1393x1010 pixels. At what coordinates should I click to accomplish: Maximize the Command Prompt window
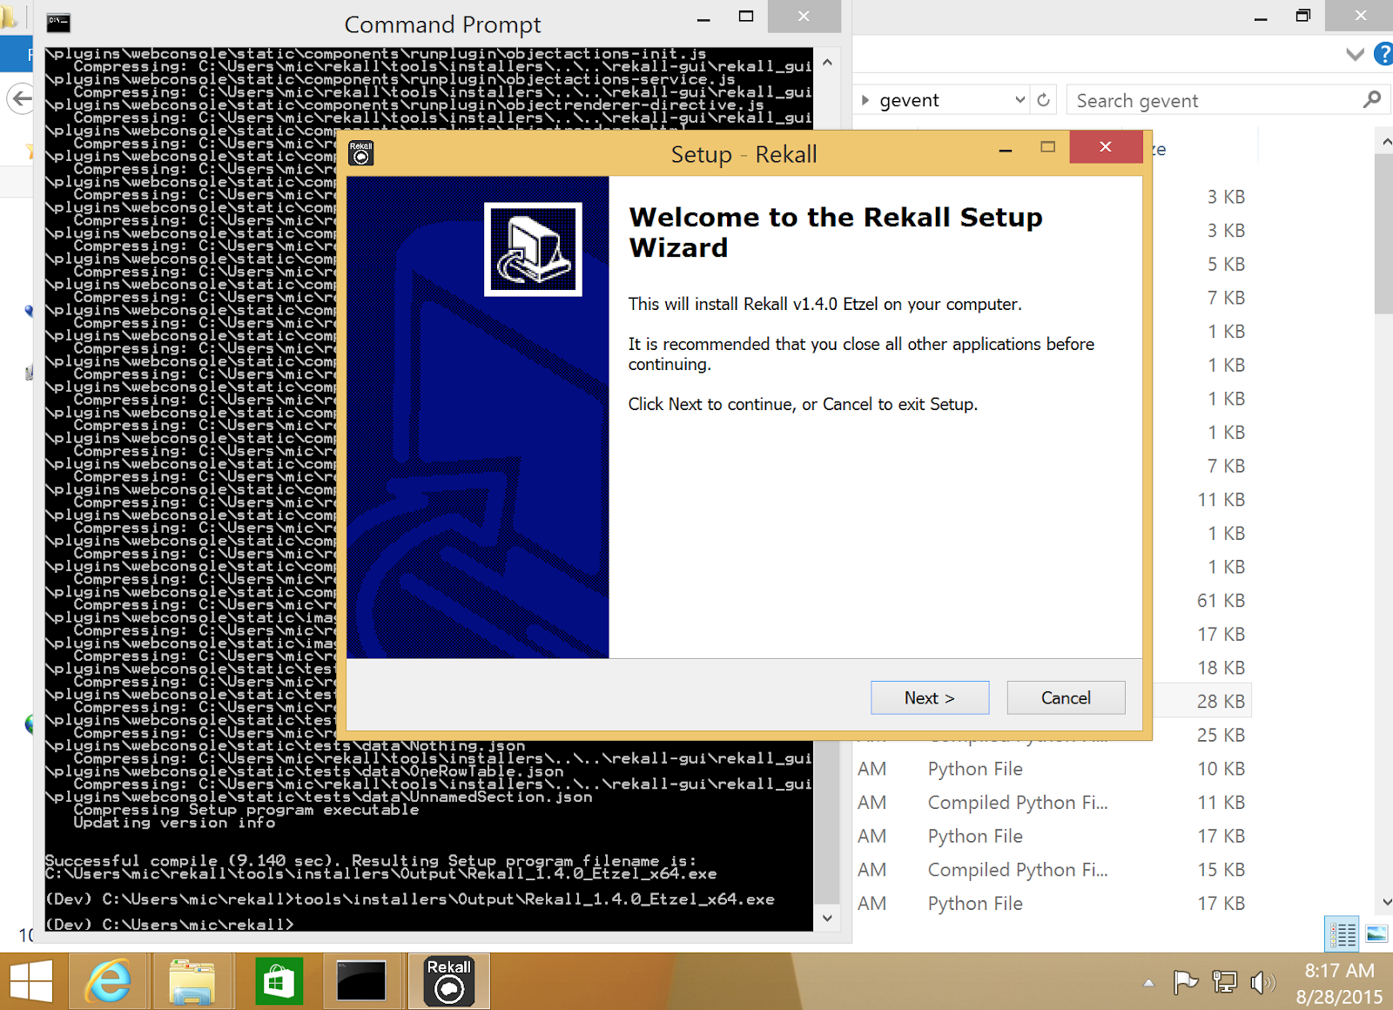[x=746, y=17]
